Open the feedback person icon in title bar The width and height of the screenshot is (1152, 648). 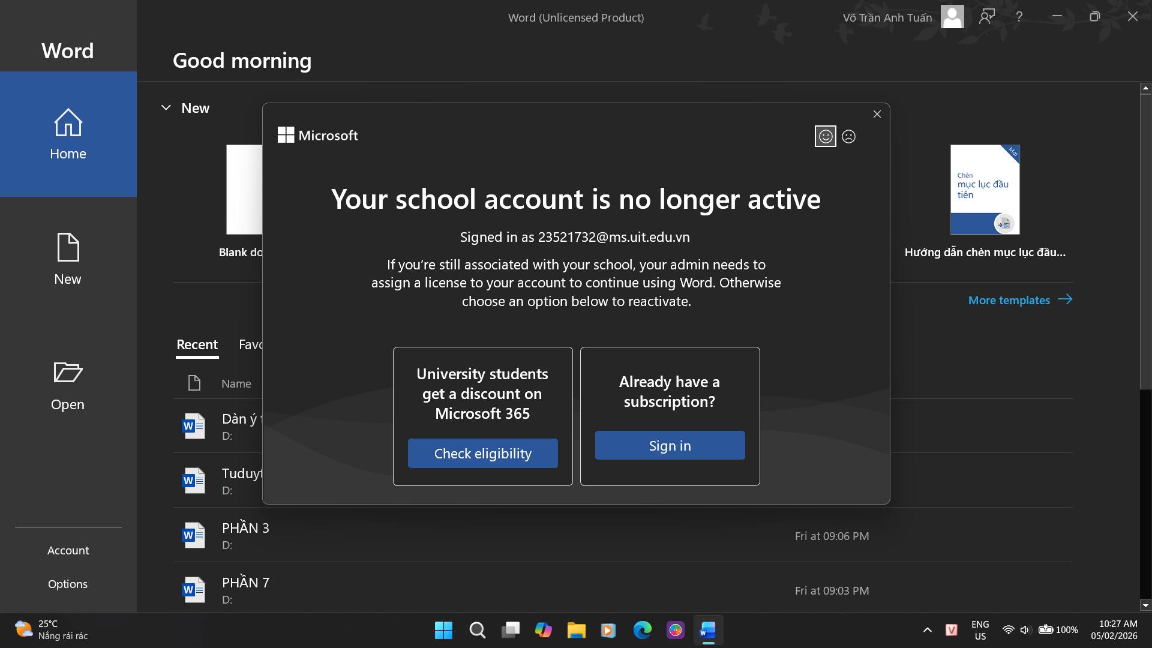986,17
